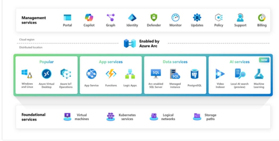Click the Support headset icon

click(x=240, y=18)
